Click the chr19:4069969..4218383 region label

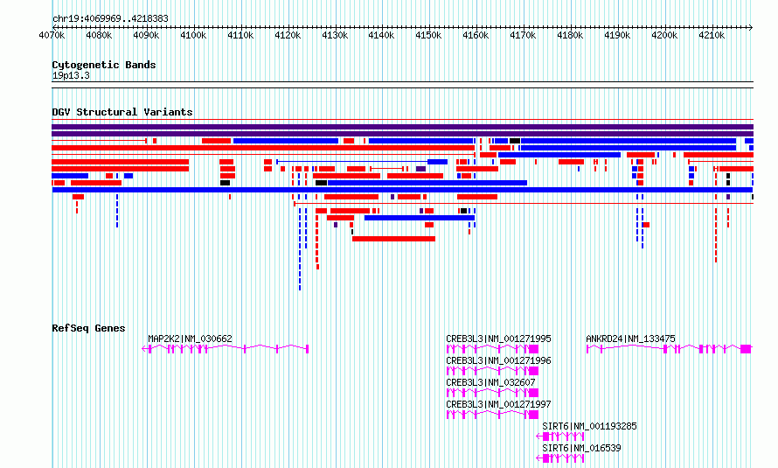click(110, 18)
